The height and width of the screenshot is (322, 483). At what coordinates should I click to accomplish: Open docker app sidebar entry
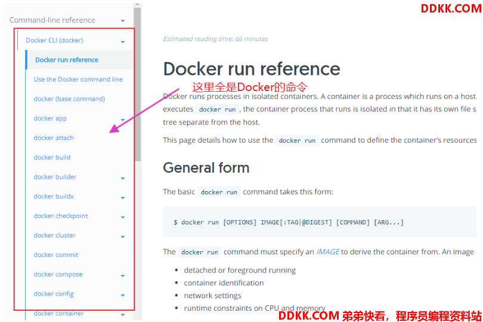[50, 118]
